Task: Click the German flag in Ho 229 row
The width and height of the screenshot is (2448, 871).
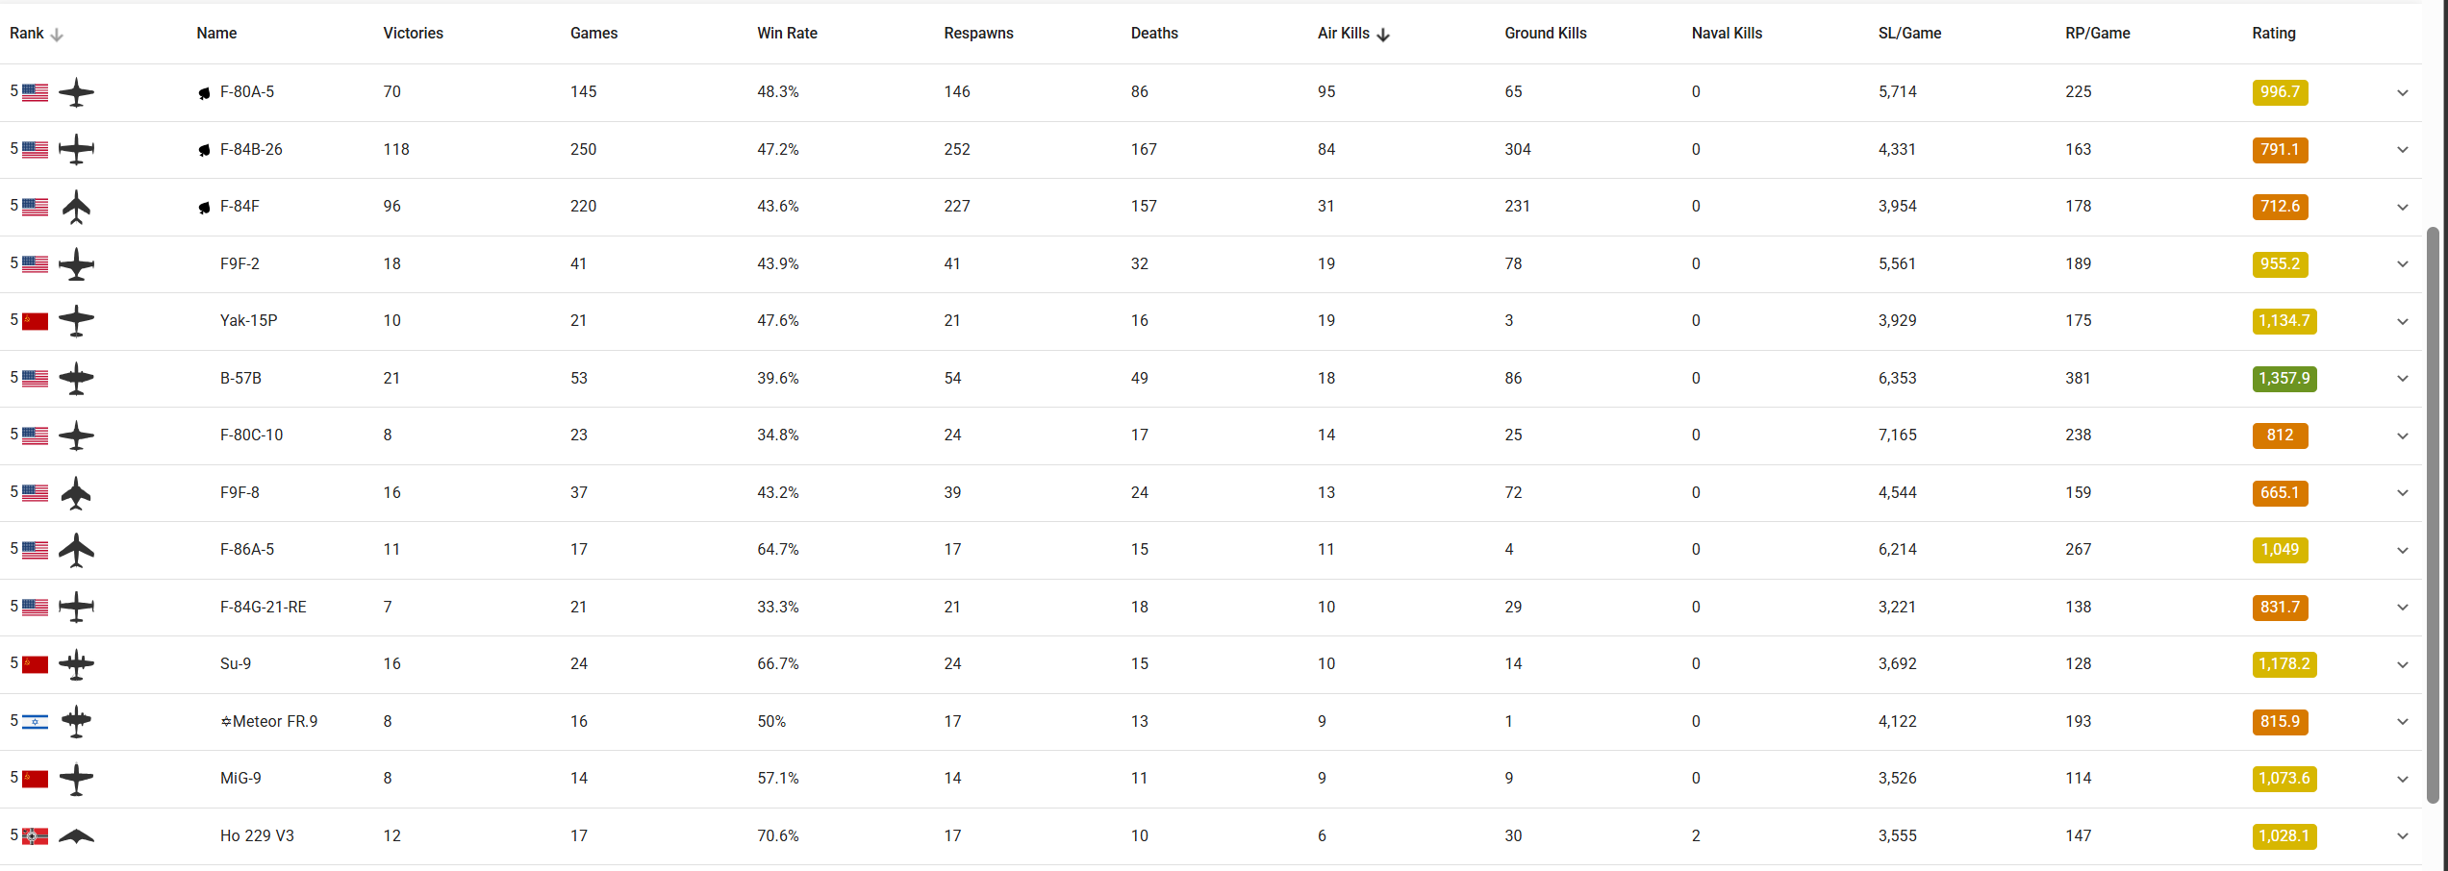Action: [x=36, y=836]
